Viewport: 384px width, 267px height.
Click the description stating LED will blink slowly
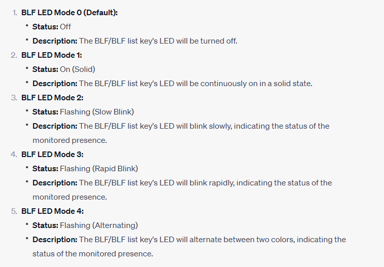tap(181, 133)
